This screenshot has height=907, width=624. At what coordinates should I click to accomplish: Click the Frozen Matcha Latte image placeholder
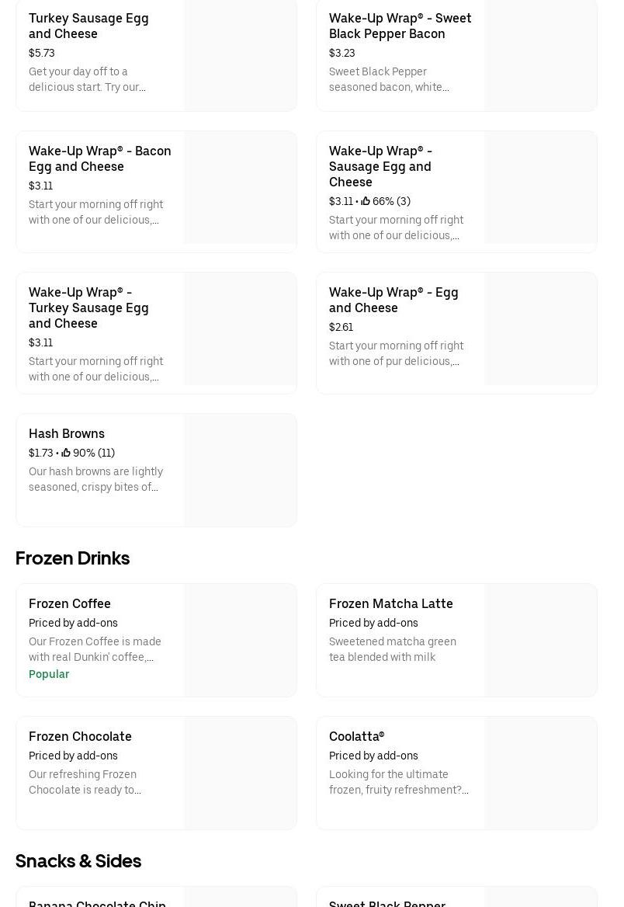[x=540, y=640]
